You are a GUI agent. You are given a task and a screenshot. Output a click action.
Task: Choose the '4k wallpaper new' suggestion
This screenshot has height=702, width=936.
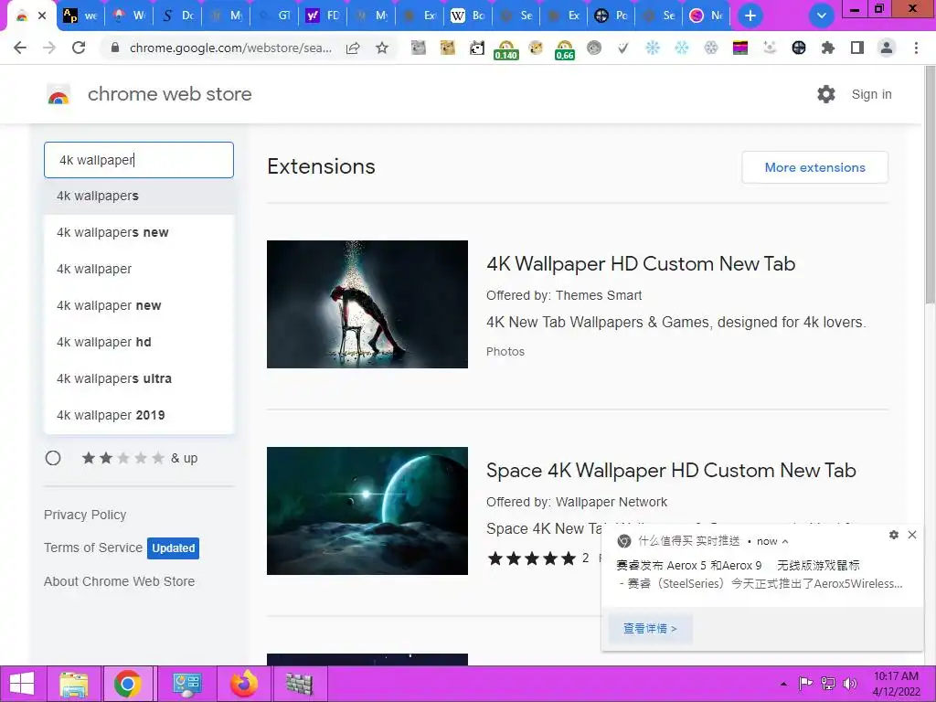point(139,305)
